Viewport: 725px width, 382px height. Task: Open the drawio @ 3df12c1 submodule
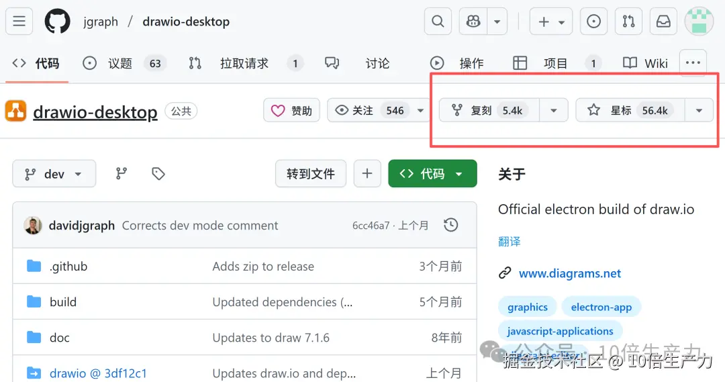(x=98, y=373)
